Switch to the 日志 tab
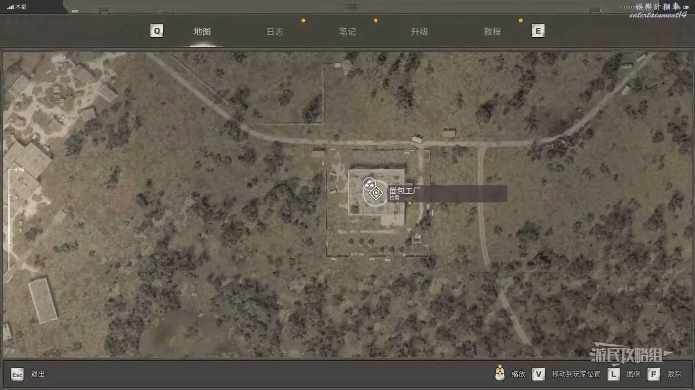Image resolution: width=695 pixels, height=390 pixels. click(x=275, y=32)
